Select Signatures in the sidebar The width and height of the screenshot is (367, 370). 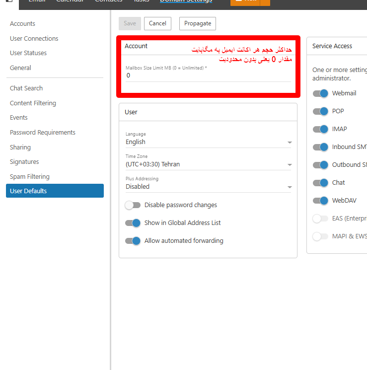click(24, 162)
